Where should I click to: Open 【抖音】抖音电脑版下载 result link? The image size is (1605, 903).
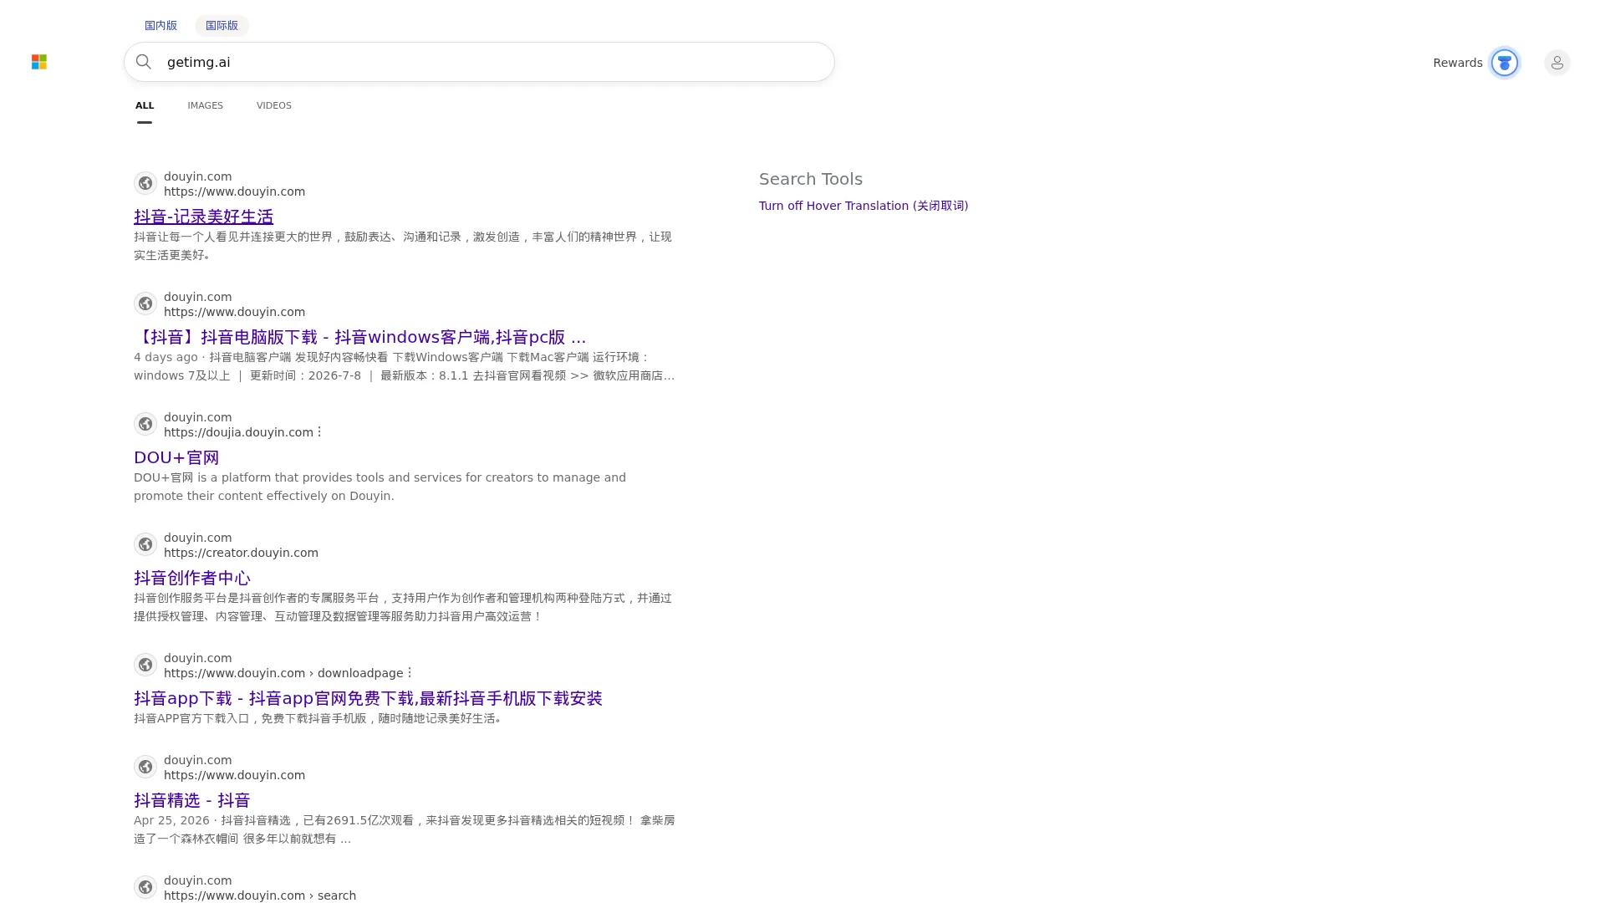359,337
